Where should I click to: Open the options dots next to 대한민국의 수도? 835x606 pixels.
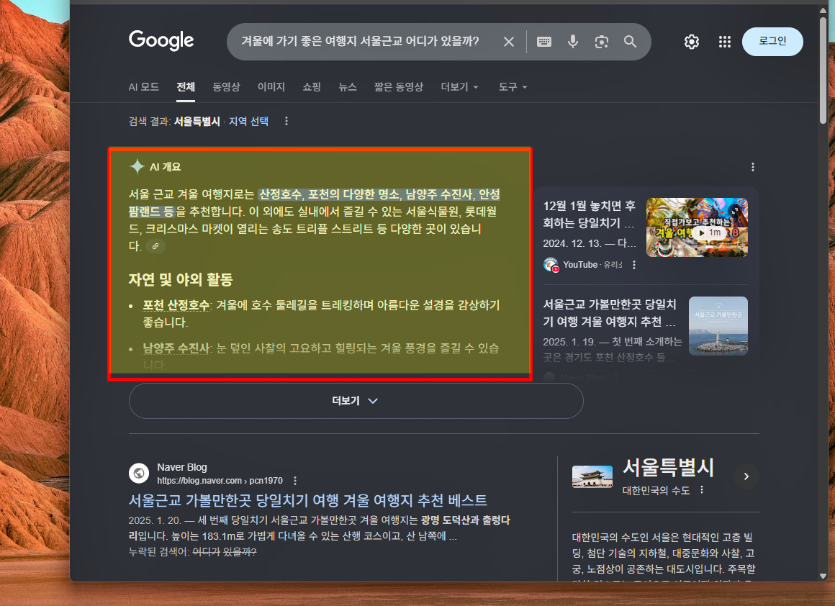(702, 490)
